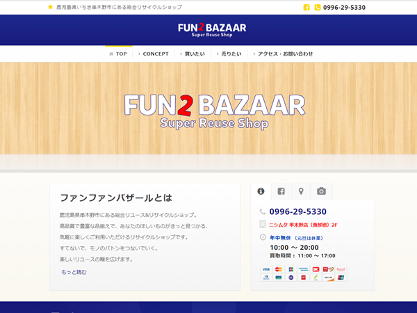Viewport: 417px width, 313px height.
Task: Click the JCB card icon
Action: 291,269
